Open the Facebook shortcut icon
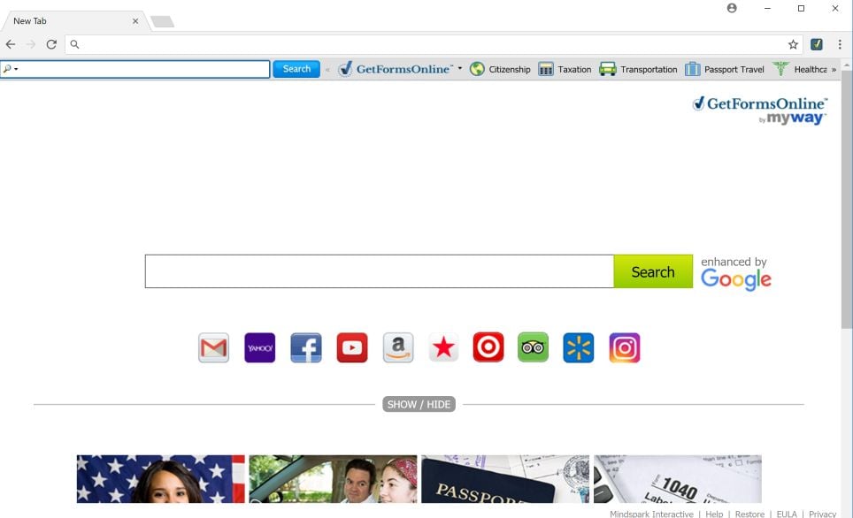 [x=306, y=348]
